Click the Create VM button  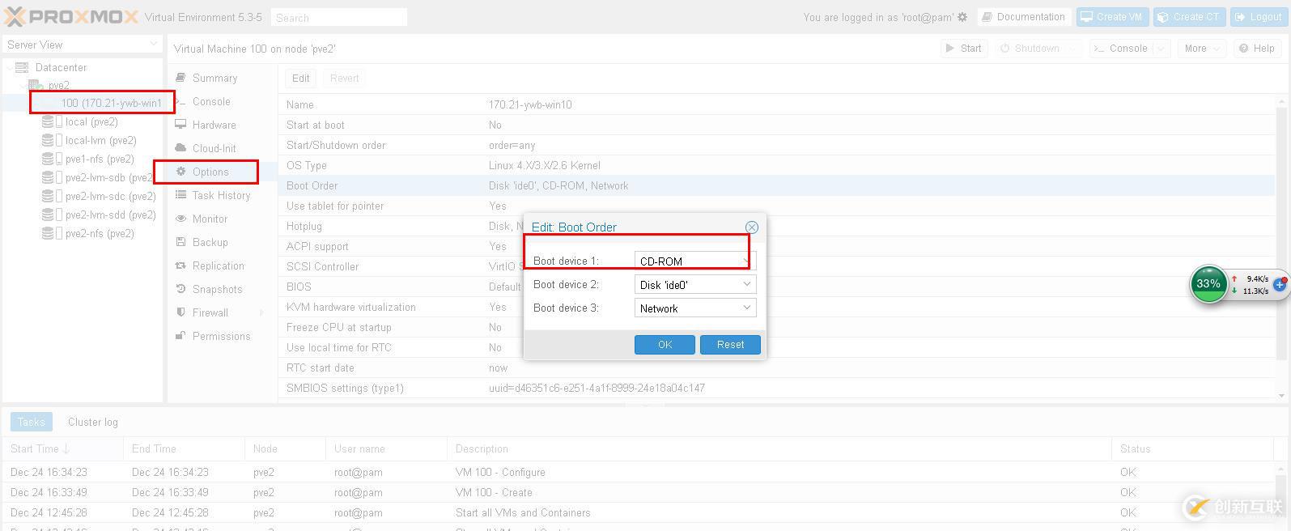coord(1112,17)
